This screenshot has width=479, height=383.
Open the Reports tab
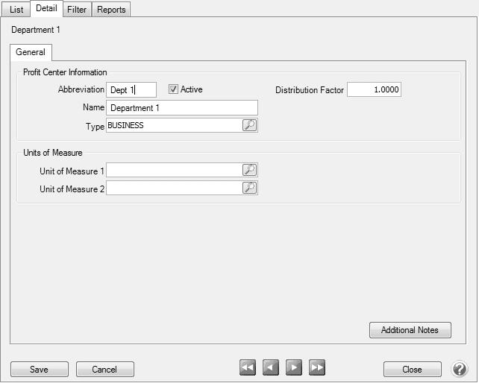(111, 10)
